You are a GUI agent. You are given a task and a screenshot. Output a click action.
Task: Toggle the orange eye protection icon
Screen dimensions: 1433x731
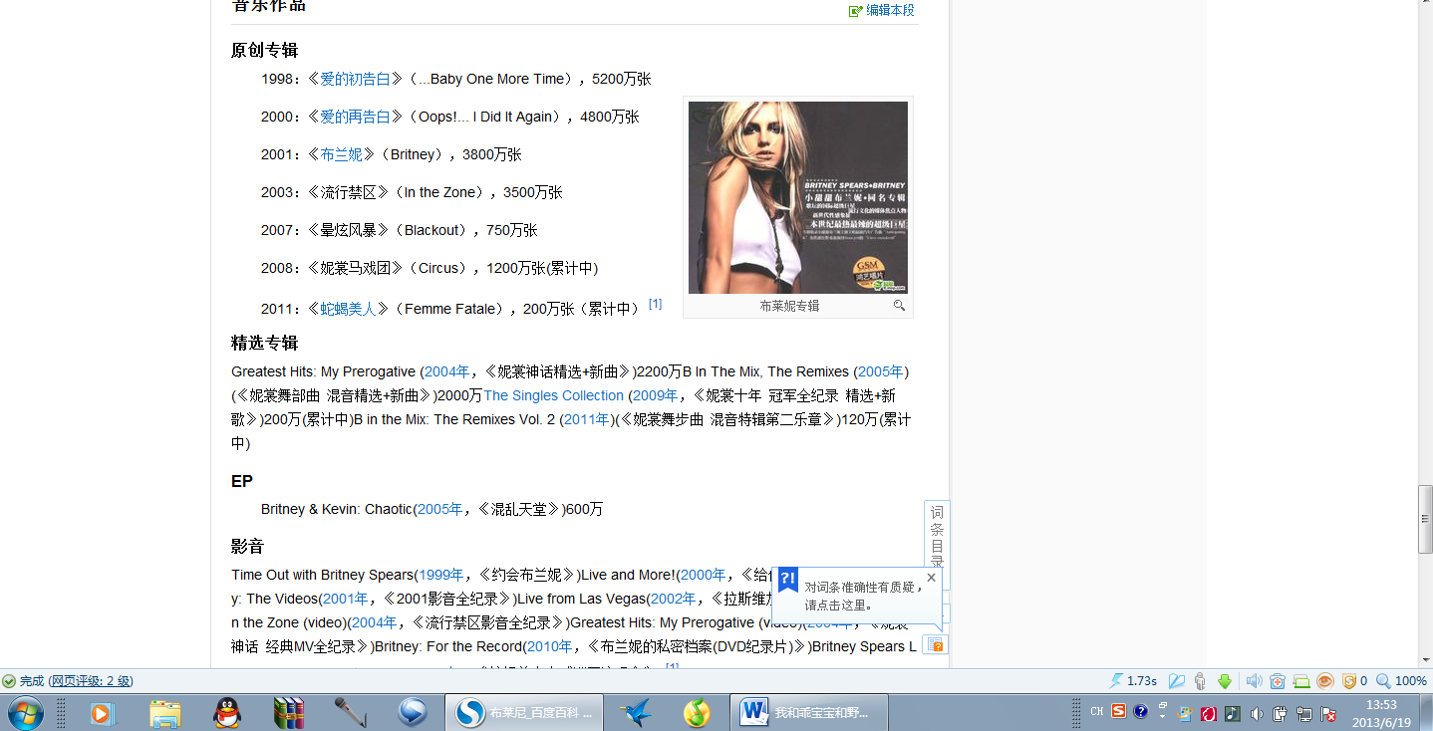[1325, 681]
